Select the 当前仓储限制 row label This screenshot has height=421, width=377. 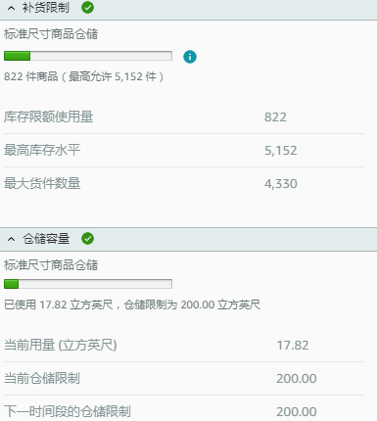(x=42, y=378)
